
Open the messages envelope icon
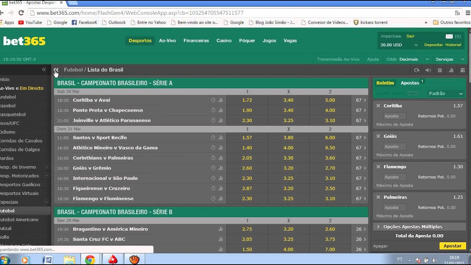[x=449, y=36]
